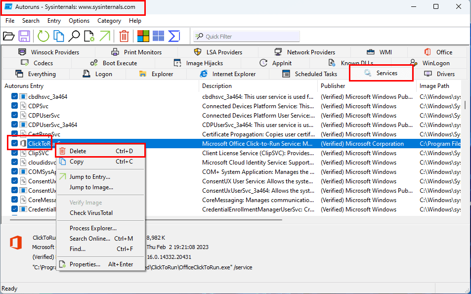471x294 pixels.
Task: Disable the ClipSVC checkbox
Action: click(14, 153)
